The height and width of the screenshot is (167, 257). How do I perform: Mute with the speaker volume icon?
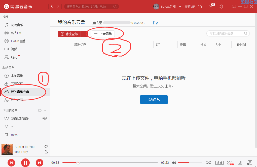point(174,163)
